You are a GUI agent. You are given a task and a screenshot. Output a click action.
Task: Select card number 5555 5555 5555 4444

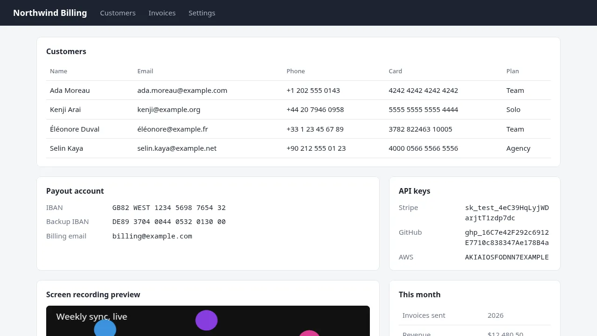[x=423, y=110]
